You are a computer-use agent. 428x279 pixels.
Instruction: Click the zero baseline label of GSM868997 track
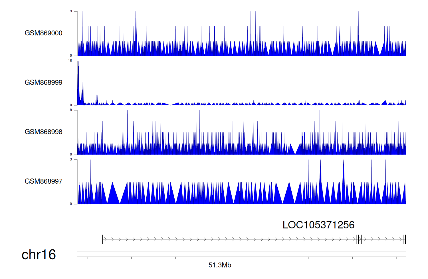(x=71, y=204)
